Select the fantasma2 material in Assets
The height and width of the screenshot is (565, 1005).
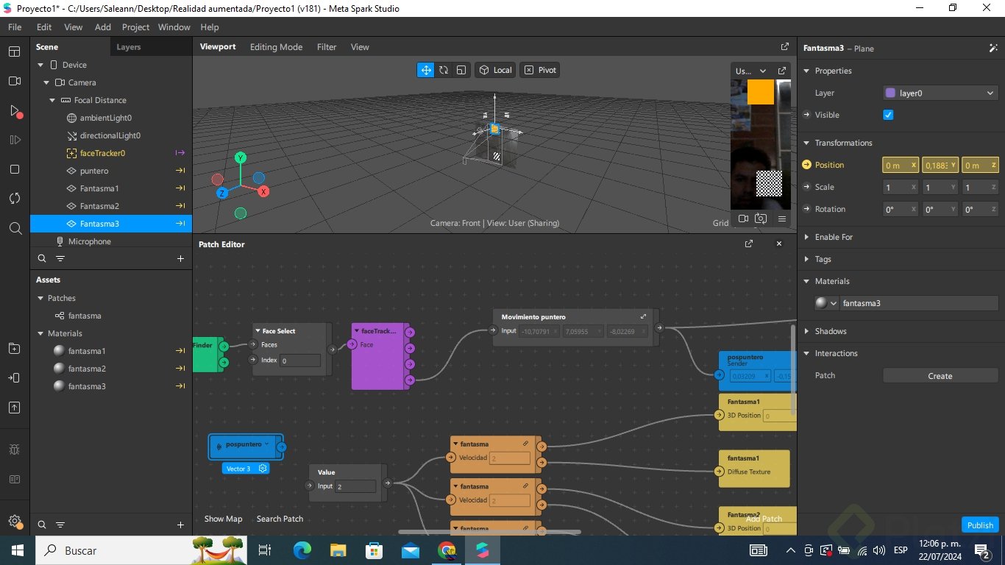point(87,369)
